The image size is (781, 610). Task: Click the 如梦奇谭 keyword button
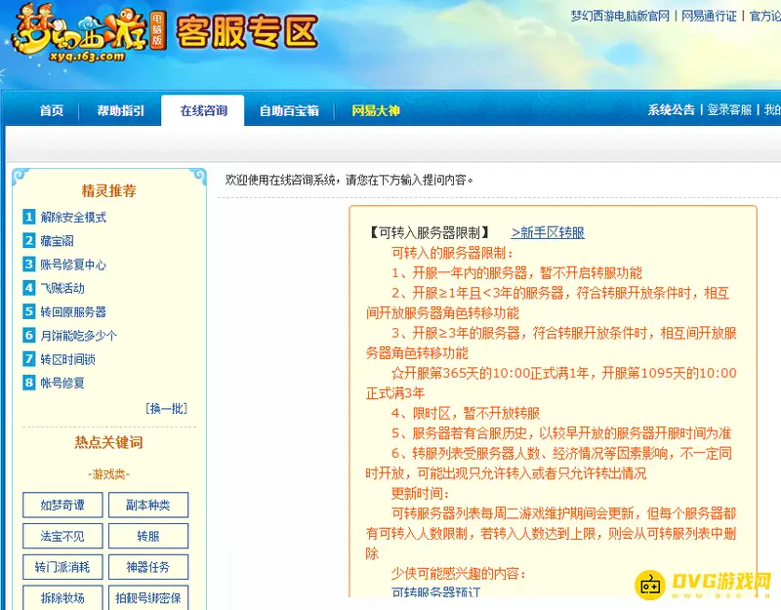(x=62, y=505)
